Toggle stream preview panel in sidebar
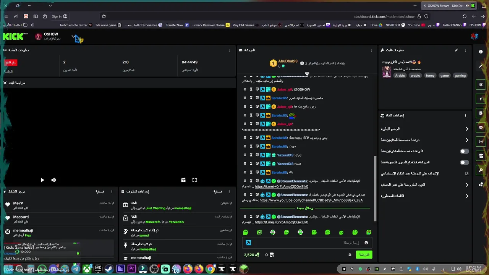Image resolution: width=489 pixels, height=275 pixels. point(481,85)
